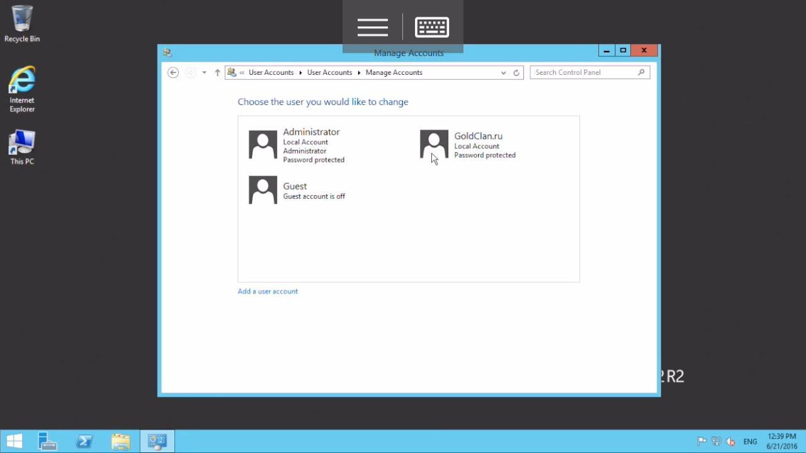Launch Internet Explorer from the desktop
Image resolution: width=806 pixels, height=453 pixels.
click(22, 89)
